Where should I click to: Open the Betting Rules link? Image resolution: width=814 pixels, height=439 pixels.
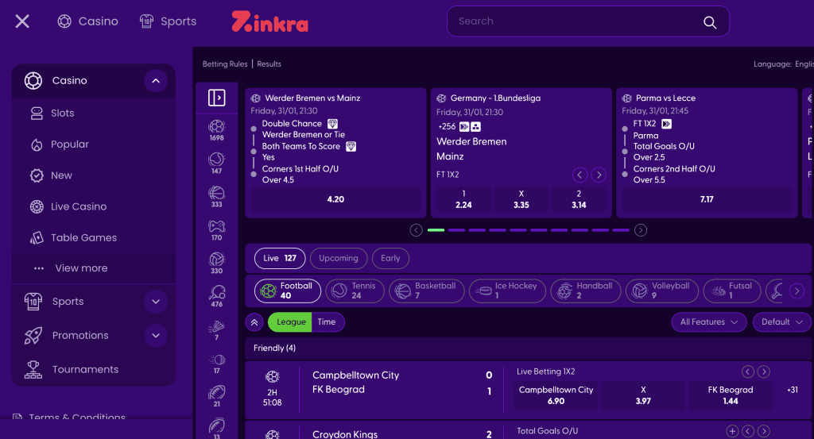[x=225, y=64]
